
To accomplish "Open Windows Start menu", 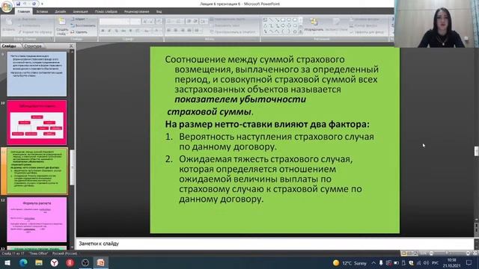I will (7, 262).
